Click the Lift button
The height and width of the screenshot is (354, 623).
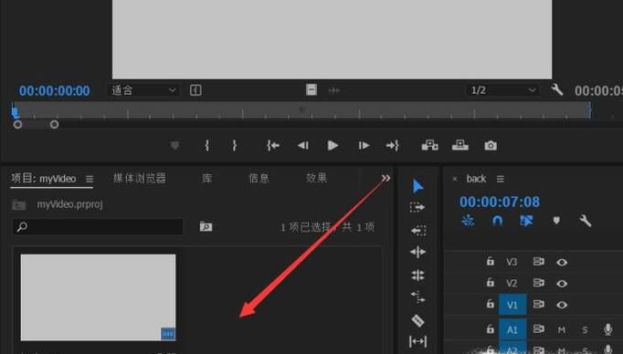coord(429,146)
